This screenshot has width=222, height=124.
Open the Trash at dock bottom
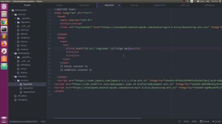click(4, 120)
